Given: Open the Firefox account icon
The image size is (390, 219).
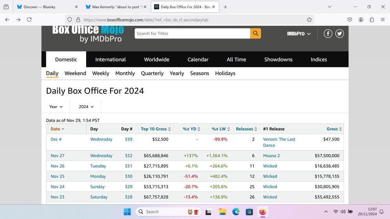Looking at the screenshot, I should point(361,19).
